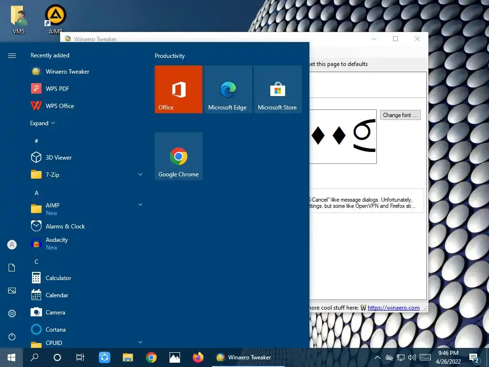This screenshot has width=489, height=367.
Task: Switch to Winaero Tweaker taskbar button
Action: [248, 357]
